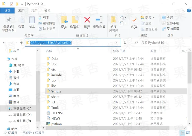Select This PC (本機) in sidebar
The height and width of the screenshot is (136, 192).
click(x=12, y=59)
